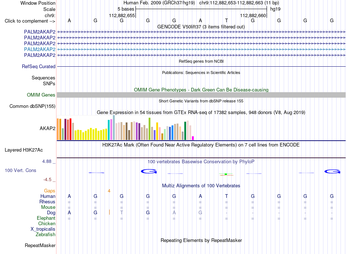The height and width of the screenshot is (254, 346).
Task: Click the tallest gray-blue GTEx expression bar
Action: (x=114, y=128)
